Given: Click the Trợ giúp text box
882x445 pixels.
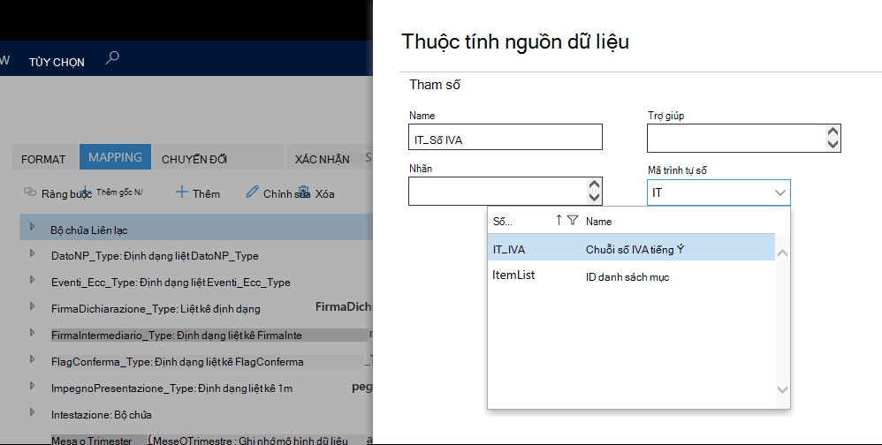Looking at the screenshot, I should [x=743, y=139].
